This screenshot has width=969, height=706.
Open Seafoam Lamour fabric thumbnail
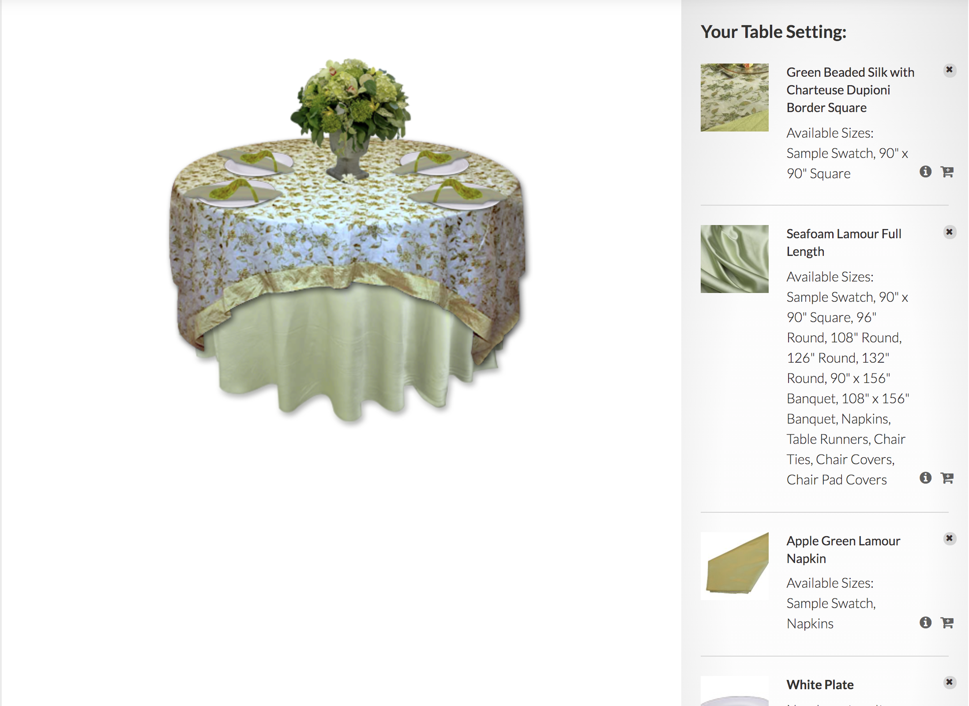(x=734, y=259)
